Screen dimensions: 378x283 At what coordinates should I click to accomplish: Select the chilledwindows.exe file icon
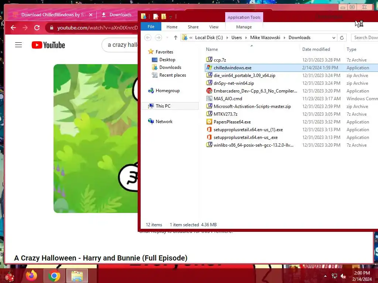pos(209,68)
